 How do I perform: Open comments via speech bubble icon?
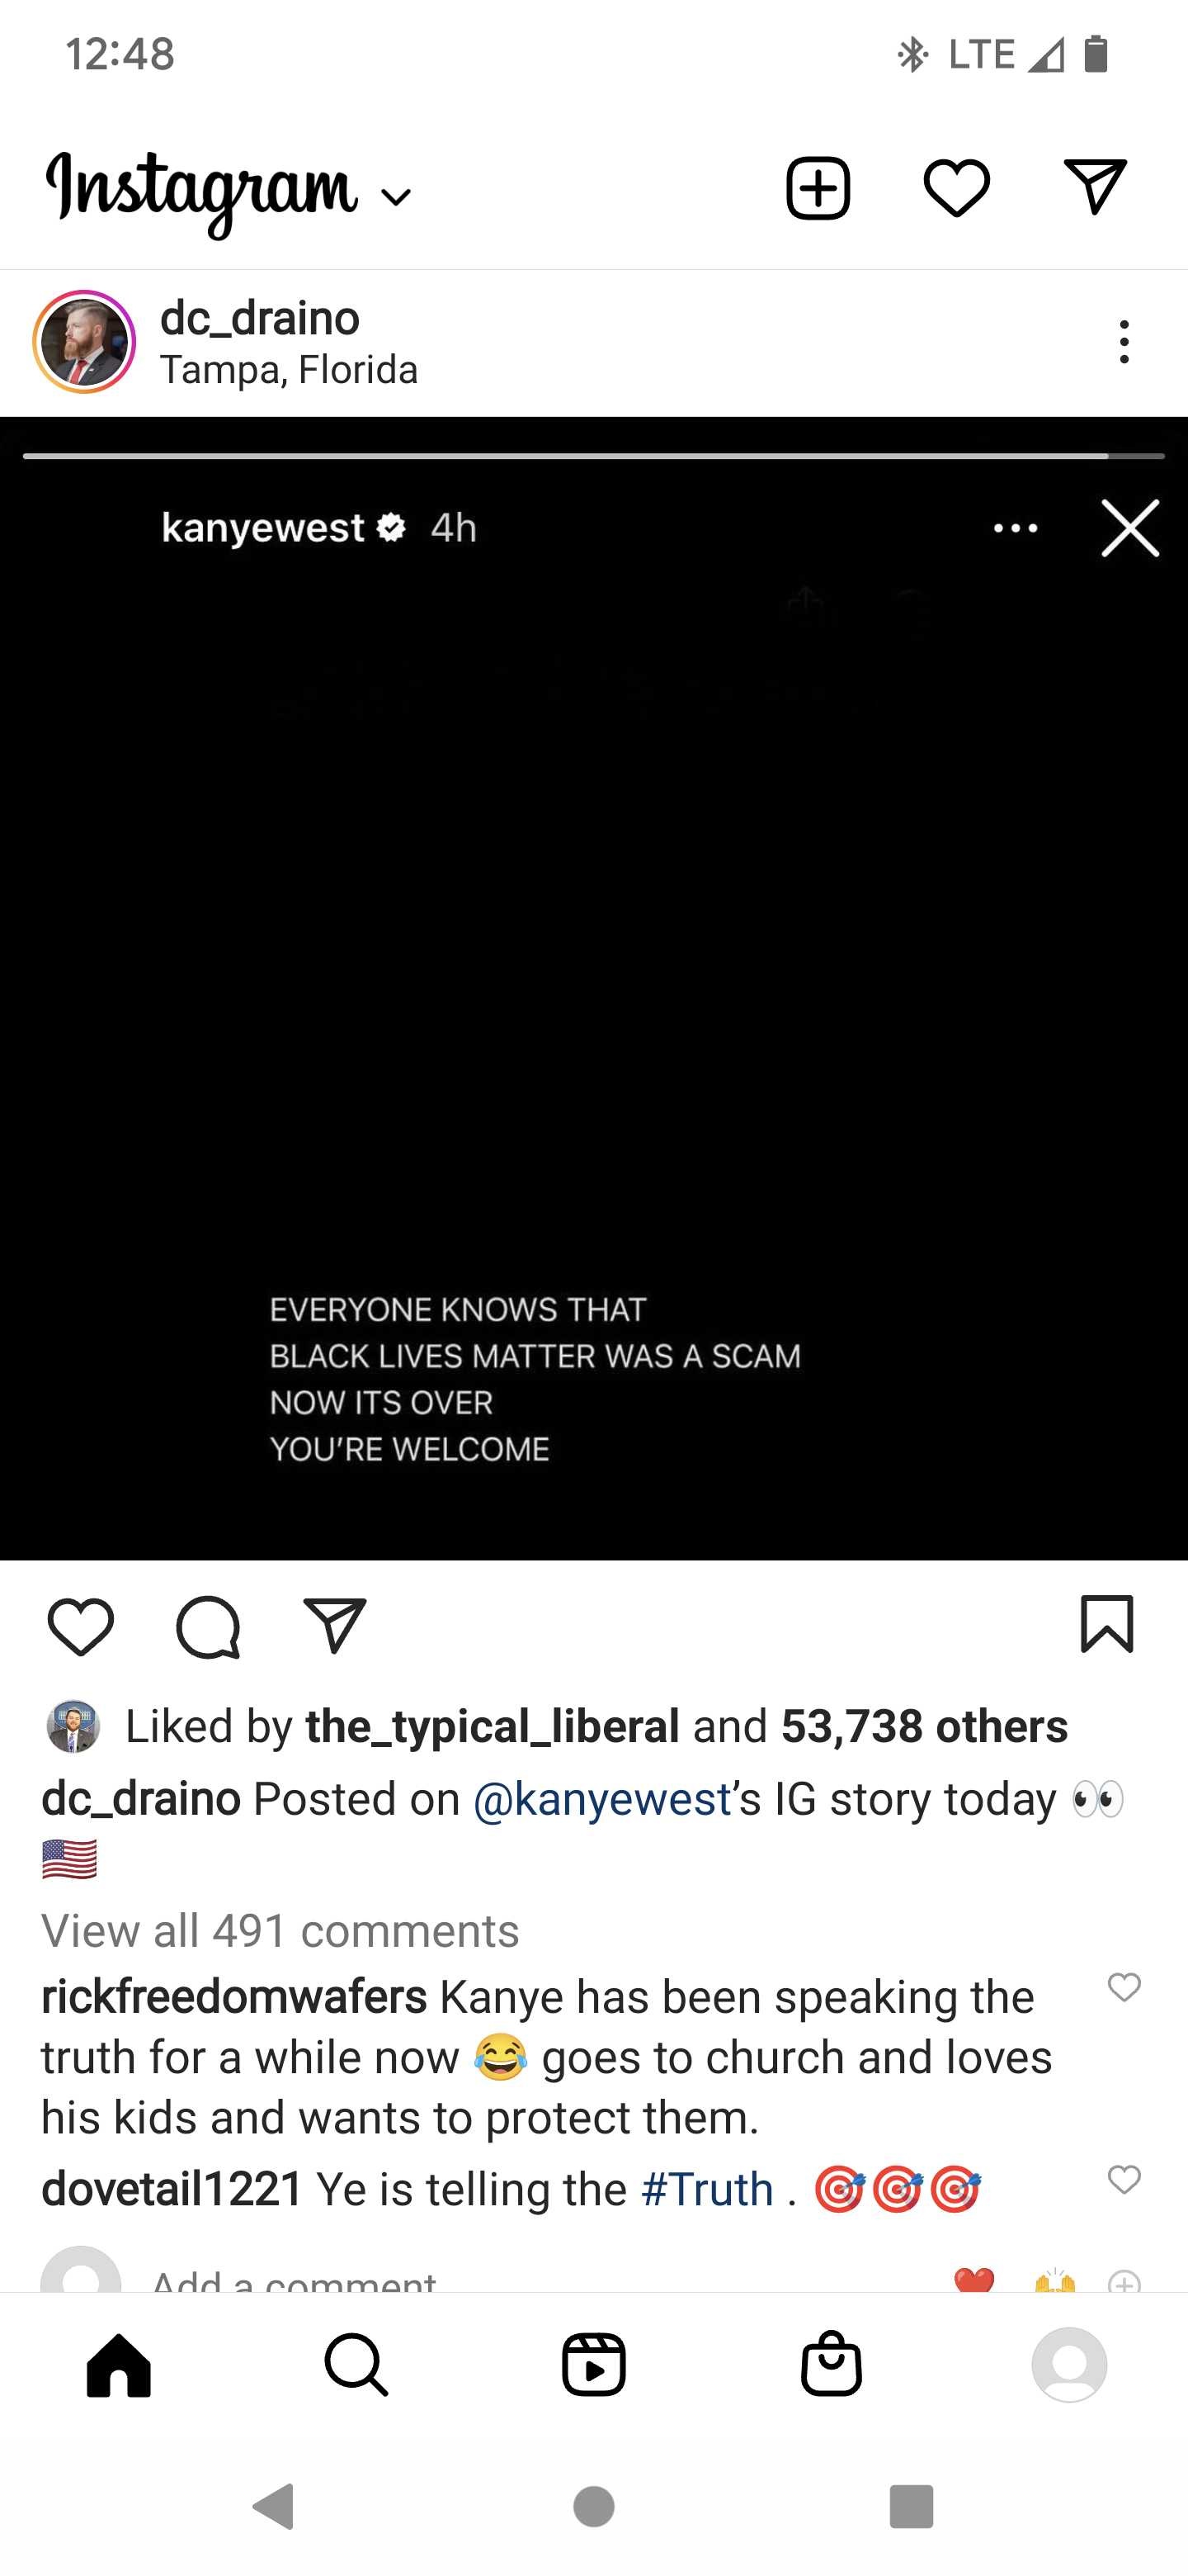208,1627
